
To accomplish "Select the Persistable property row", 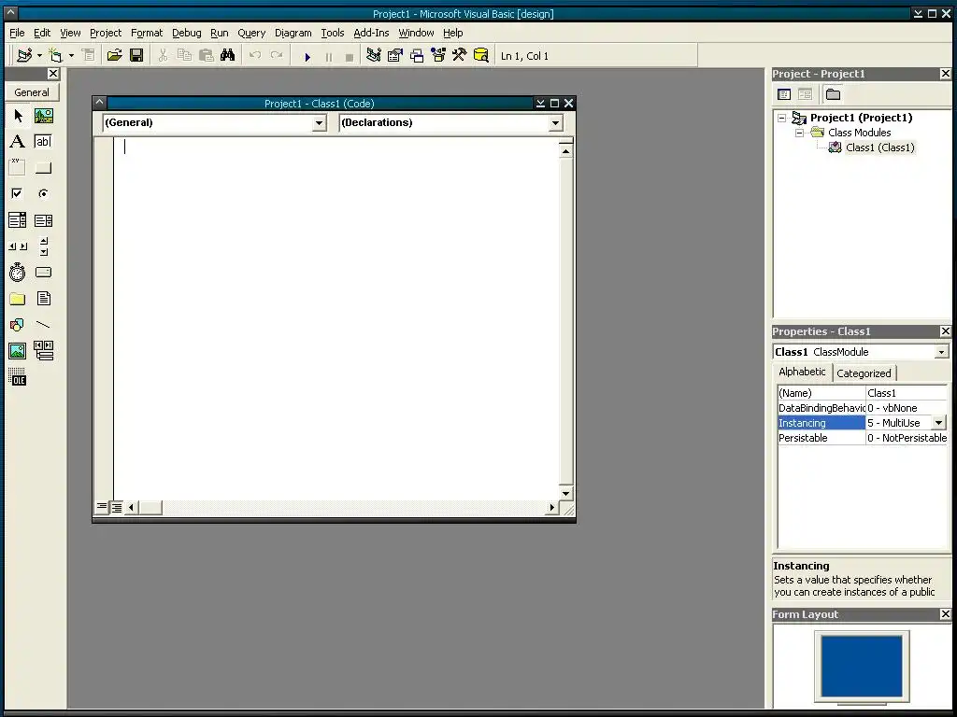I will 863,438.
